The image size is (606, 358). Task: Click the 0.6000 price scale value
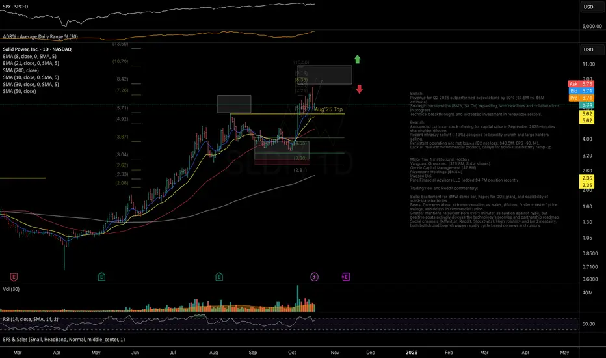[x=590, y=279]
